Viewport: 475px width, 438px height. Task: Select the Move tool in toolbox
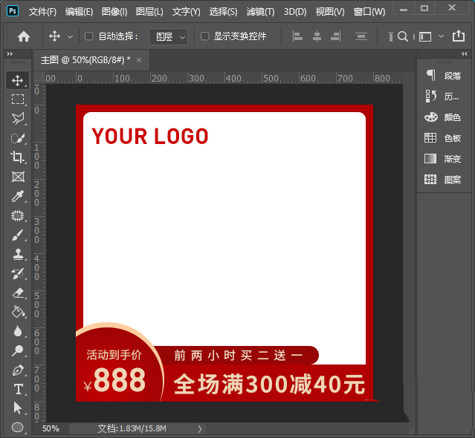(18, 80)
